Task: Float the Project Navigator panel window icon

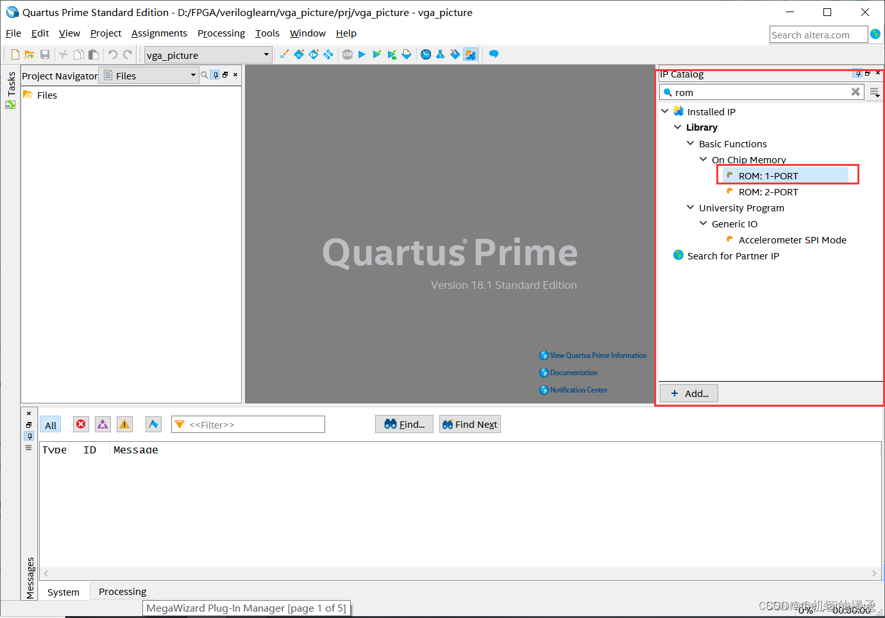Action: coord(225,75)
